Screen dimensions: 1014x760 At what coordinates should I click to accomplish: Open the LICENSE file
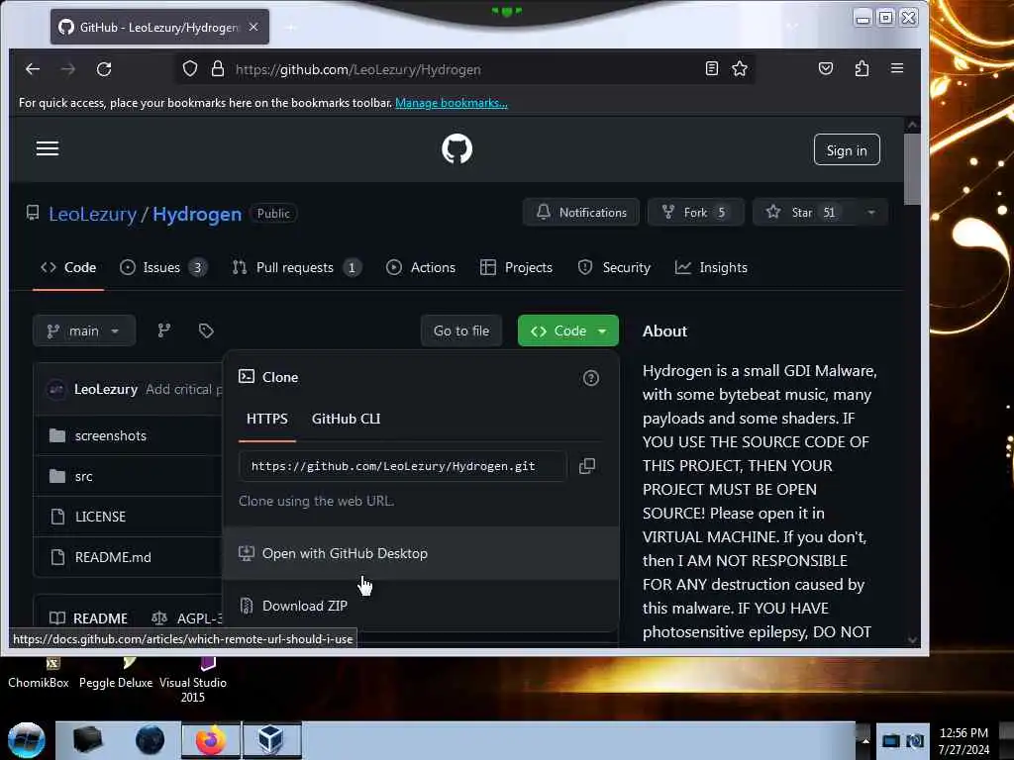[100, 517]
